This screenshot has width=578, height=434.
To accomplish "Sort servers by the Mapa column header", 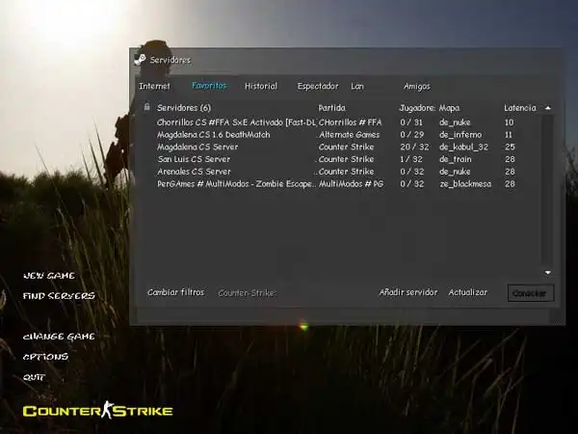I will click(x=449, y=108).
